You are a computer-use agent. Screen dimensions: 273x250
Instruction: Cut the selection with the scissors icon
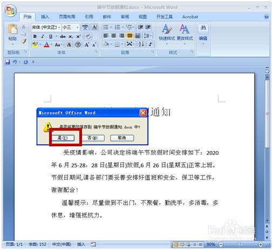24,26
